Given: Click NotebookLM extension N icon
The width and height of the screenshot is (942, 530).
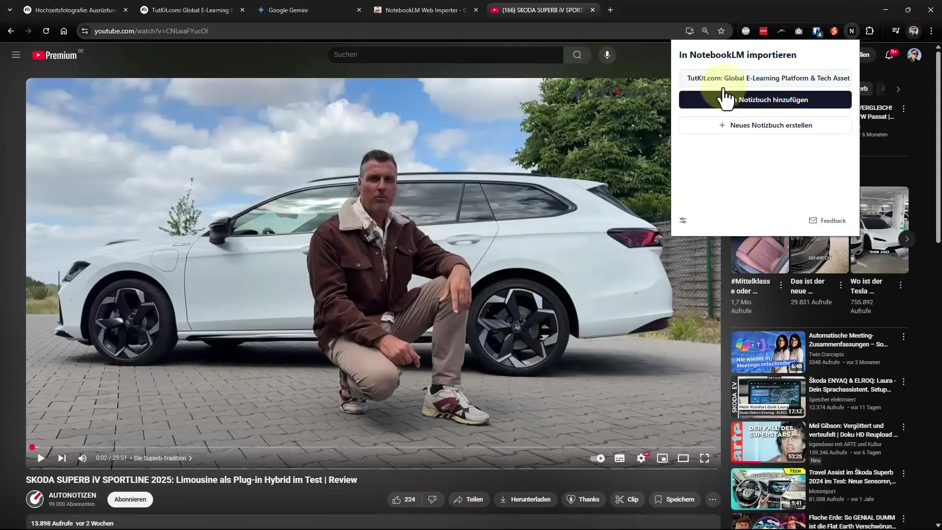Looking at the screenshot, I should click(852, 31).
